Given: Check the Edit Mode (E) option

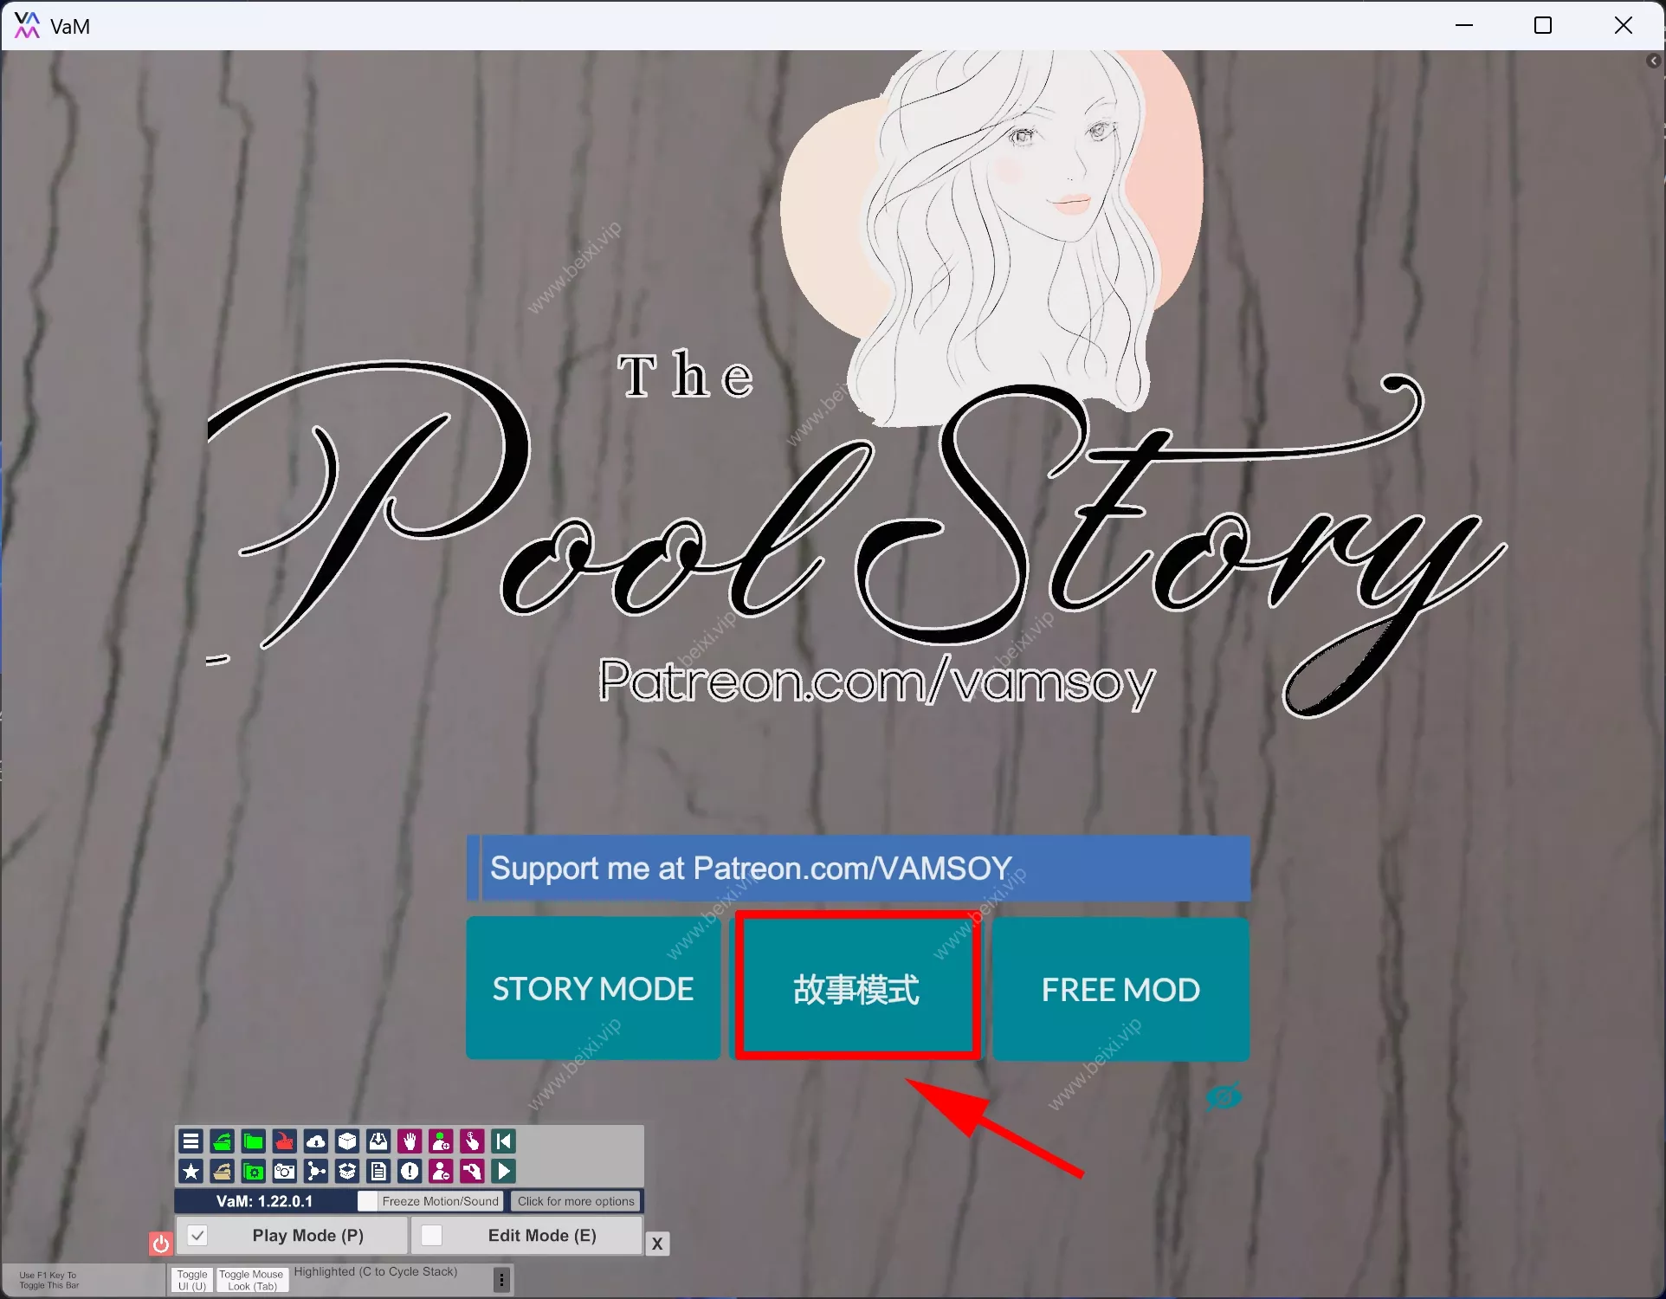Looking at the screenshot, I should (x=432, y=1235).
